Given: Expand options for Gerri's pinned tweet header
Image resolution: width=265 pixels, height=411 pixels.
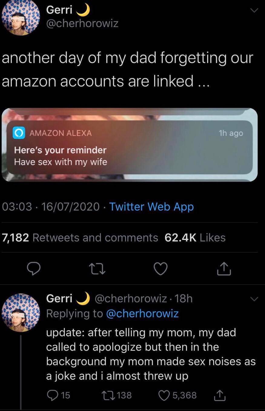Looking at the screenshot, I should 254,10.
